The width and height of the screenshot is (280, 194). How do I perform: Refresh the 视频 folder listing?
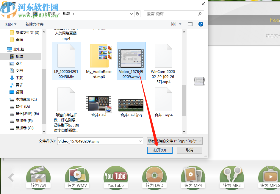pos(137,14)
